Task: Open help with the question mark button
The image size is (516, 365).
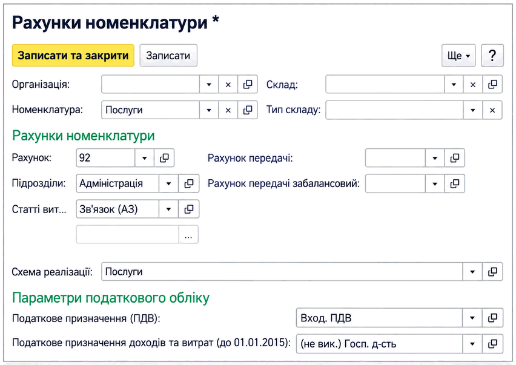Action: point(492,56)
